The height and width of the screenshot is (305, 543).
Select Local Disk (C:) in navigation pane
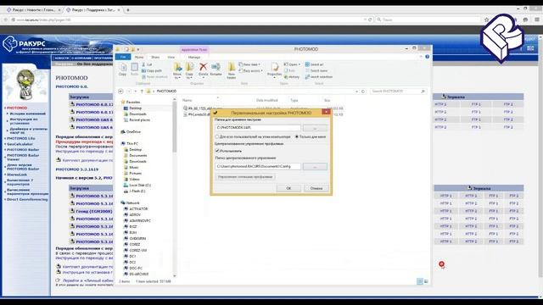(x=139, y=185)
